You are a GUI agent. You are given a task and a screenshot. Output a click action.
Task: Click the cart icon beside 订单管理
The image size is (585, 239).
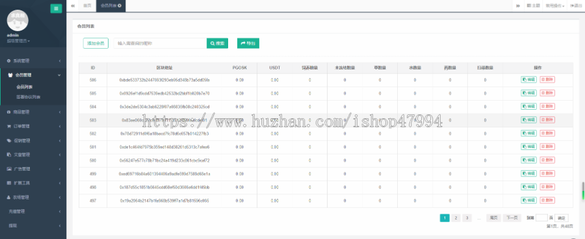9,126
